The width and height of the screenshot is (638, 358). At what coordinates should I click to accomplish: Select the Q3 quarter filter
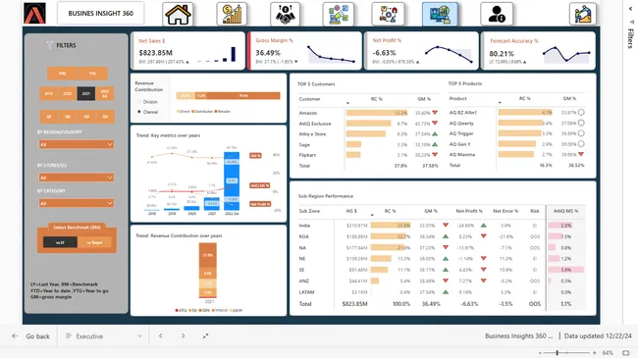86,117
